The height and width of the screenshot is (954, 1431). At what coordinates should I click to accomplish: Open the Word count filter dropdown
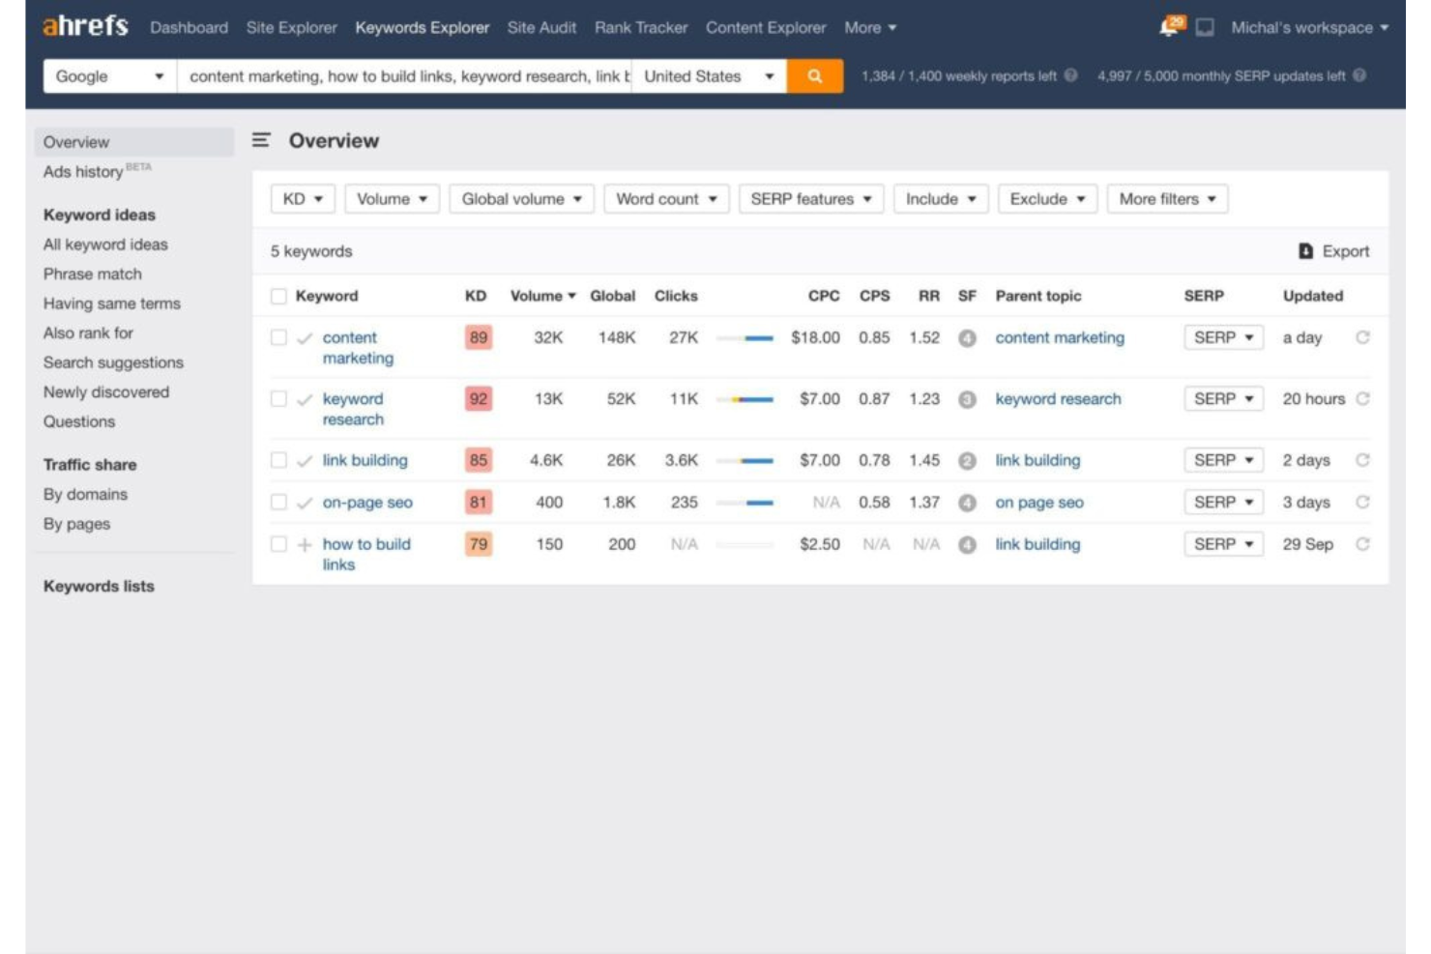tap(666, 199)
